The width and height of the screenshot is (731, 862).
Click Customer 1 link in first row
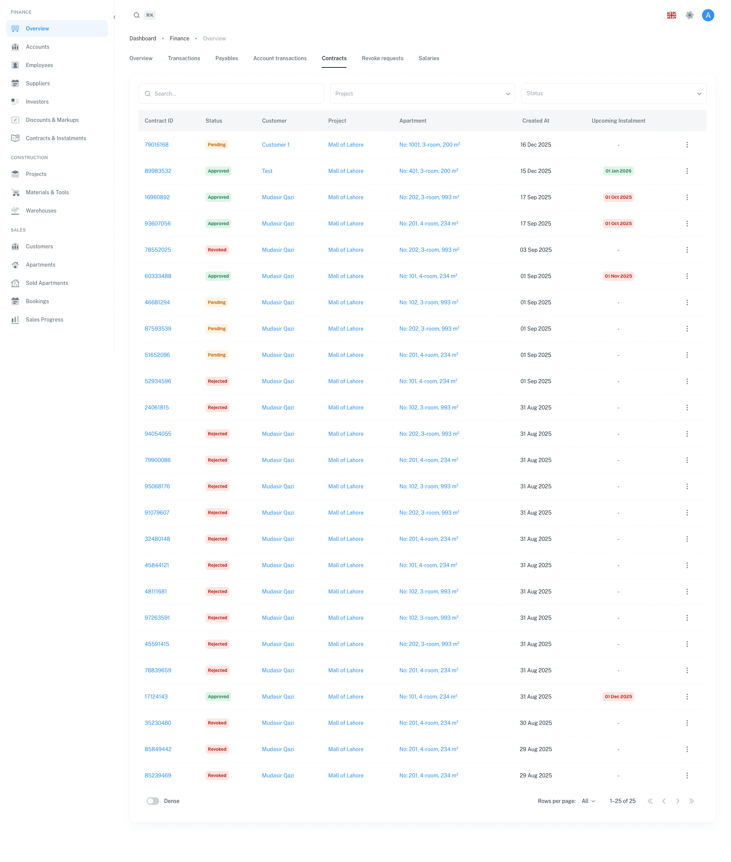pyautogui.click(x=276, y=145)
